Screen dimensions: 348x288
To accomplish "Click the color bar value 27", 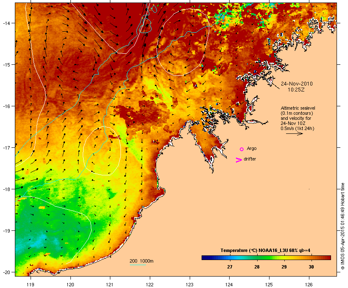I will click(230, 267).
